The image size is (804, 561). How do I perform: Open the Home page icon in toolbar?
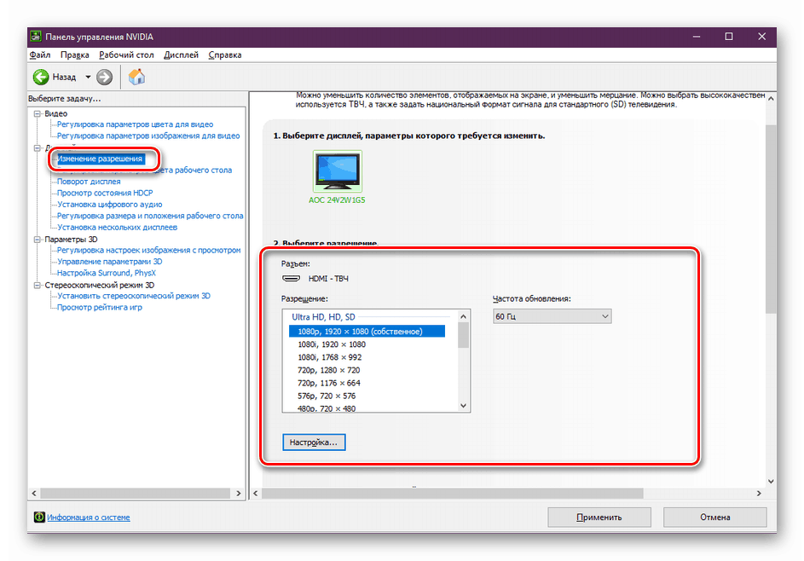tap(136, 77)
